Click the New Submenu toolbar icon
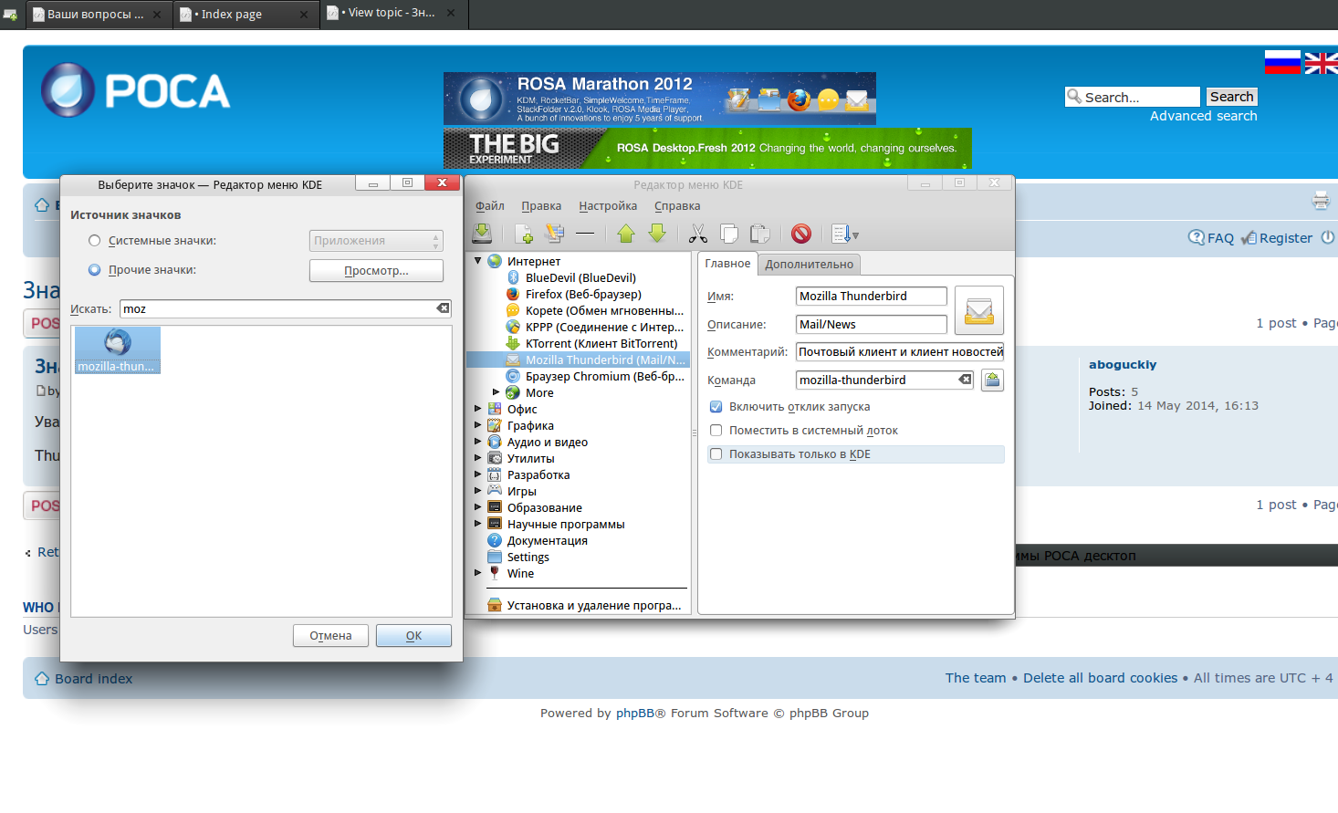Screen dimensions: 1338x813 pos(554,234)
